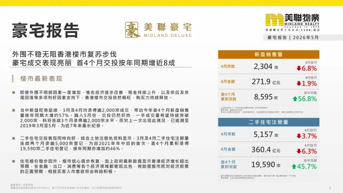This screenshot has width=343, height=193.
Task: Click the bullet before 住宅楼价稳步回升
Action: 14,161
